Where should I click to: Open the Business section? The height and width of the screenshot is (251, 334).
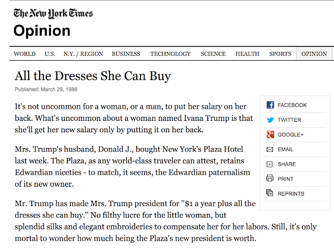pos(126,54)
